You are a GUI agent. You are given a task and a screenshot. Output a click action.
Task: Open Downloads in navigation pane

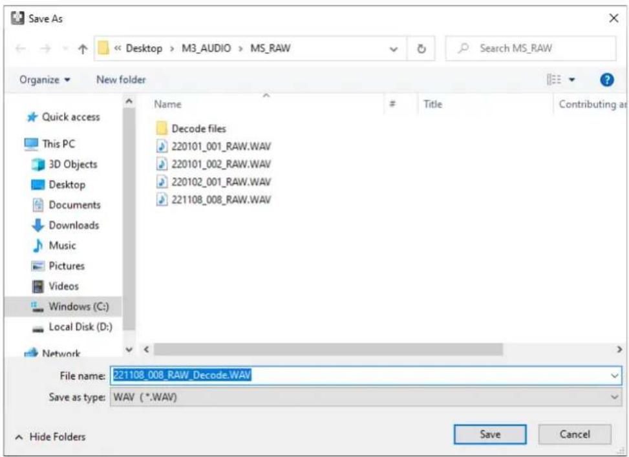[x=74, y=226]
